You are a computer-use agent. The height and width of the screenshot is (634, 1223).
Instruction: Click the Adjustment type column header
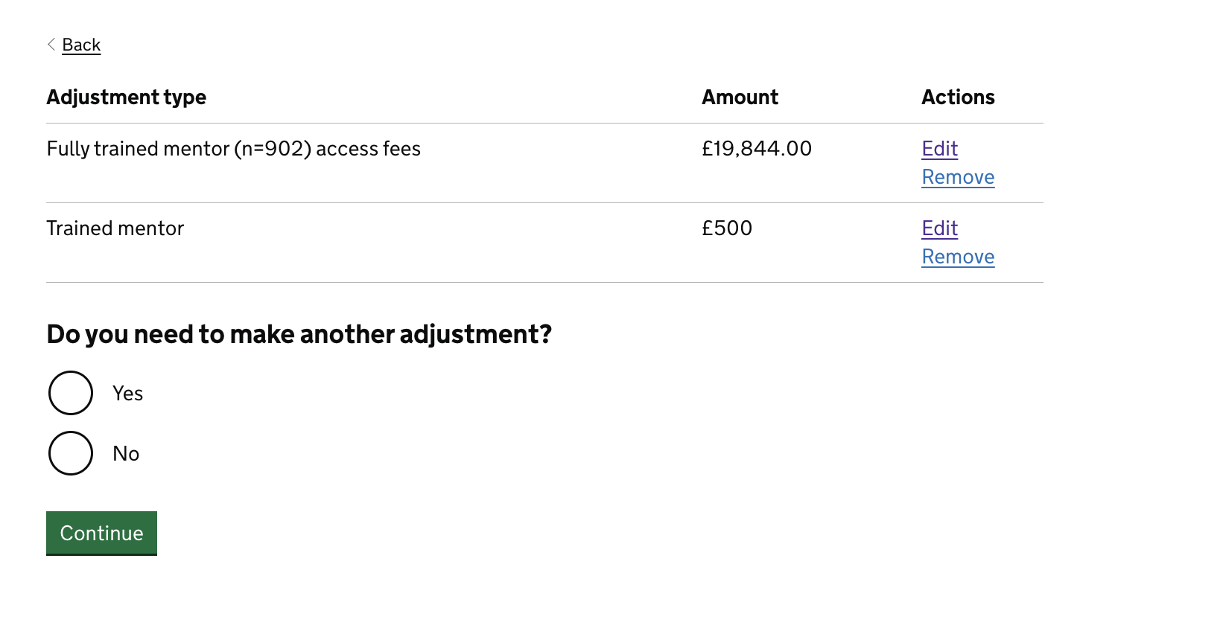[126, 97]
